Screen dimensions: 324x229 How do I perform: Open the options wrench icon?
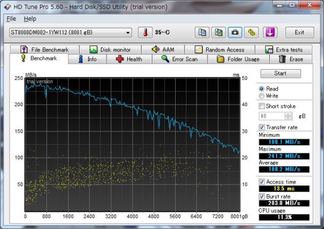click(251, 32)
